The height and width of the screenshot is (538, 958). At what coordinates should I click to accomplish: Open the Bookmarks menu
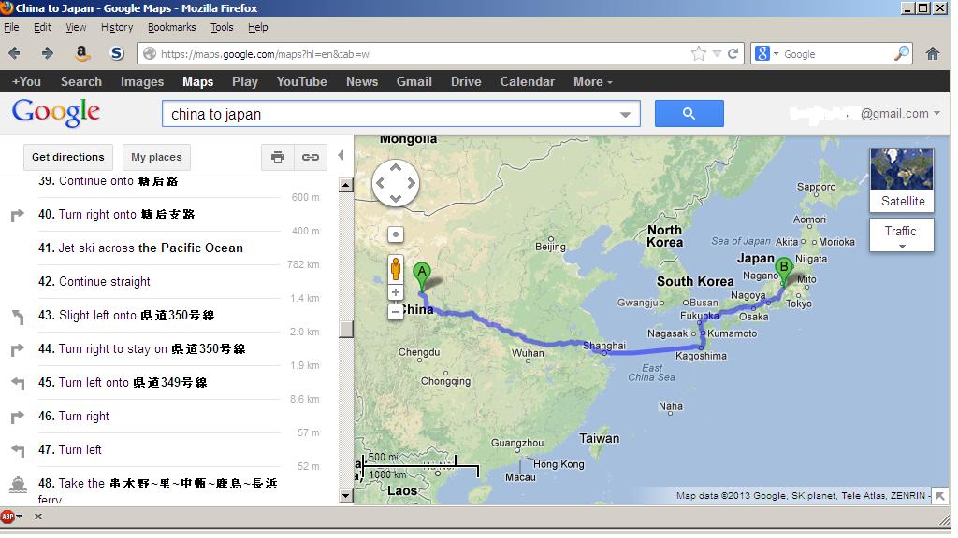(172, 27)
